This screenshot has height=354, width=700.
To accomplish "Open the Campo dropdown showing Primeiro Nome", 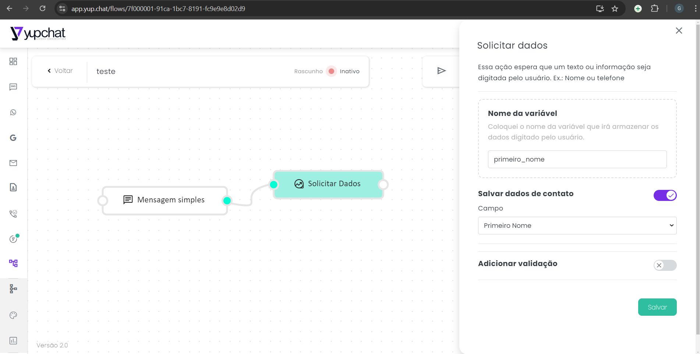I will click(x=577, y=226).
